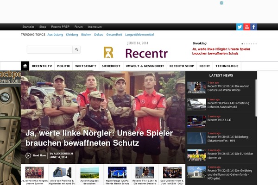Image resolution: width=278 pixels, height=185 pixels.
Task: Open Impressum in top bar
Action: 95,27
